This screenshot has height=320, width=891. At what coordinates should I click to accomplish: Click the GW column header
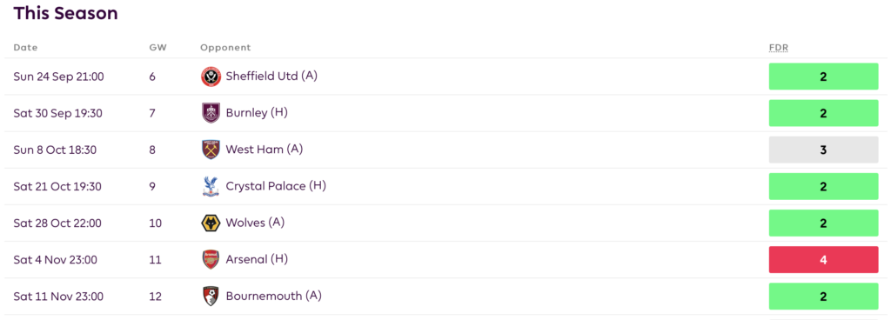158,48
